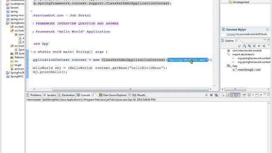Pin the current Console
The height and width of the screenshot is (153, 272).
244,95
